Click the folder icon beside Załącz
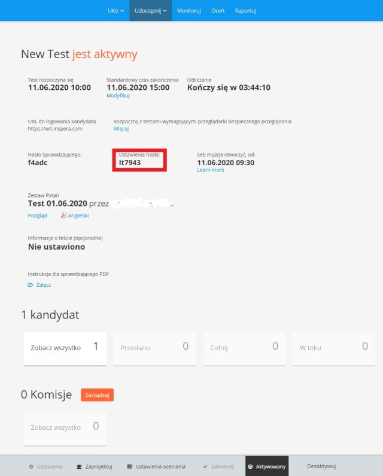383x476 pixels. click(31, 285)
